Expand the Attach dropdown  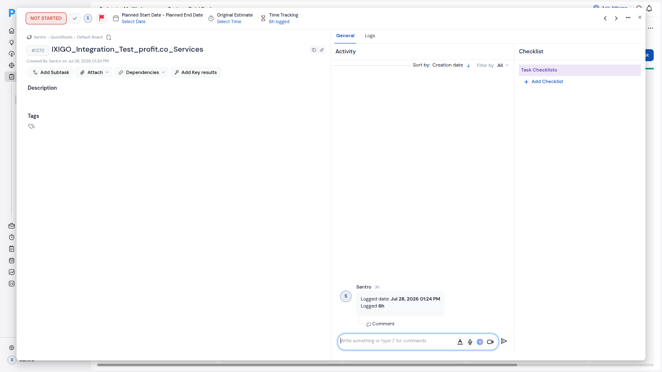[94, 72]
